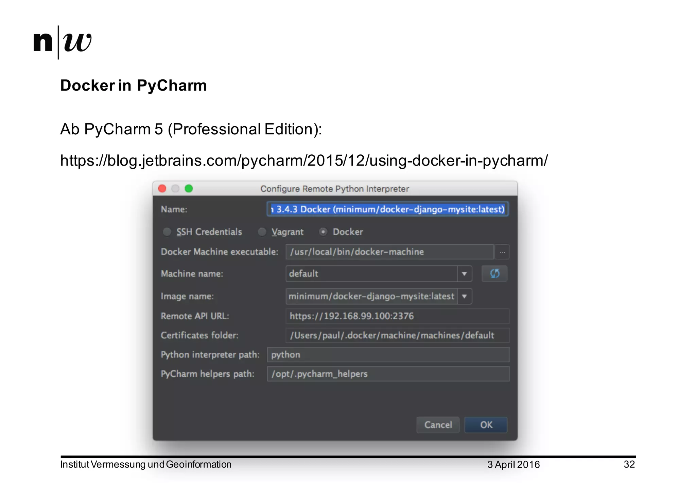This screenshot has width=696, height=491.
Task: Click the PyCharm helpers path field
Action: coord(388,374)
